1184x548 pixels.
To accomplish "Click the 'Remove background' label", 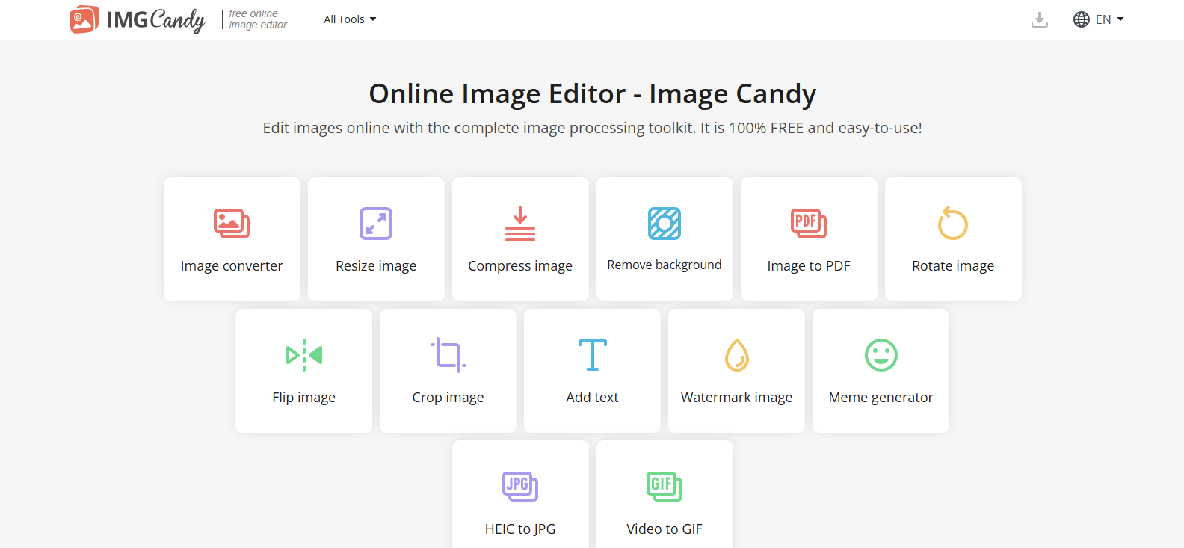I will 665,265.
